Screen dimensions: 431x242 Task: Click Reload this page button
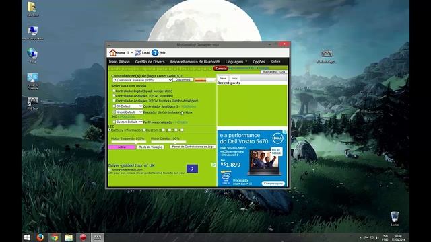click(x=274, y=72)
